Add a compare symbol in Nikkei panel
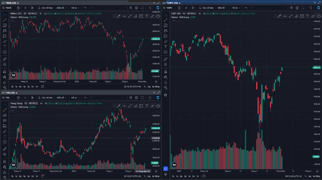The height and width of the screenshot is (180, 322). pyautogui.click(x=18, y=8)
